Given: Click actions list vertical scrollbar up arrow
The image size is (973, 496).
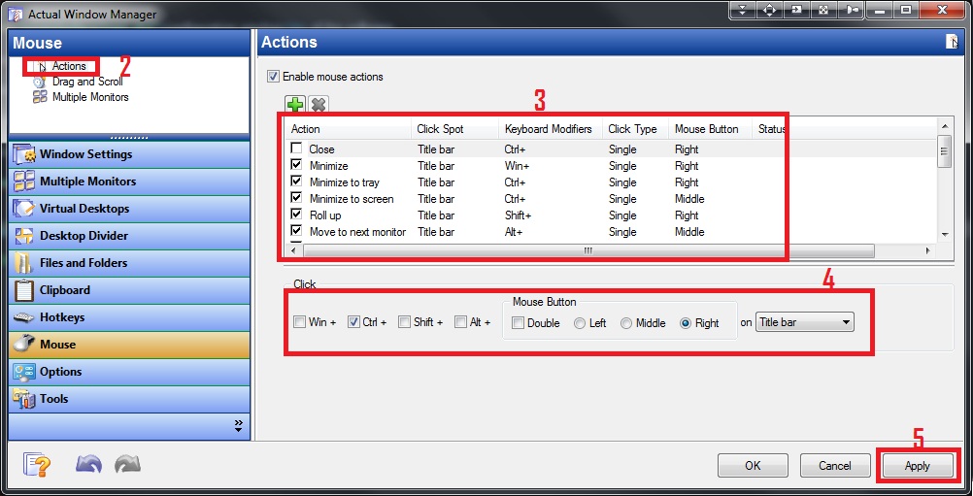Looking at the screenshot, I should [945, 125].
